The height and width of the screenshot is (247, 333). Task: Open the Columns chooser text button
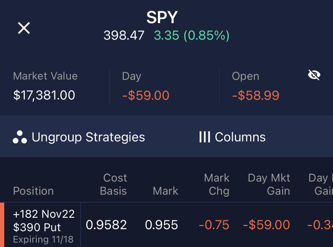click(x=240, y=137)
